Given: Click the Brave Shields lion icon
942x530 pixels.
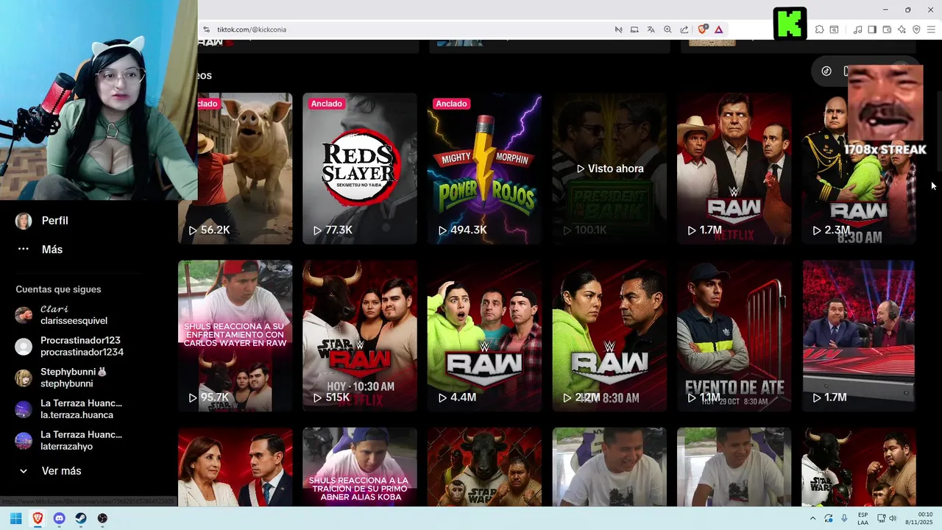Looking at the screenshot, I should point(702,29).
